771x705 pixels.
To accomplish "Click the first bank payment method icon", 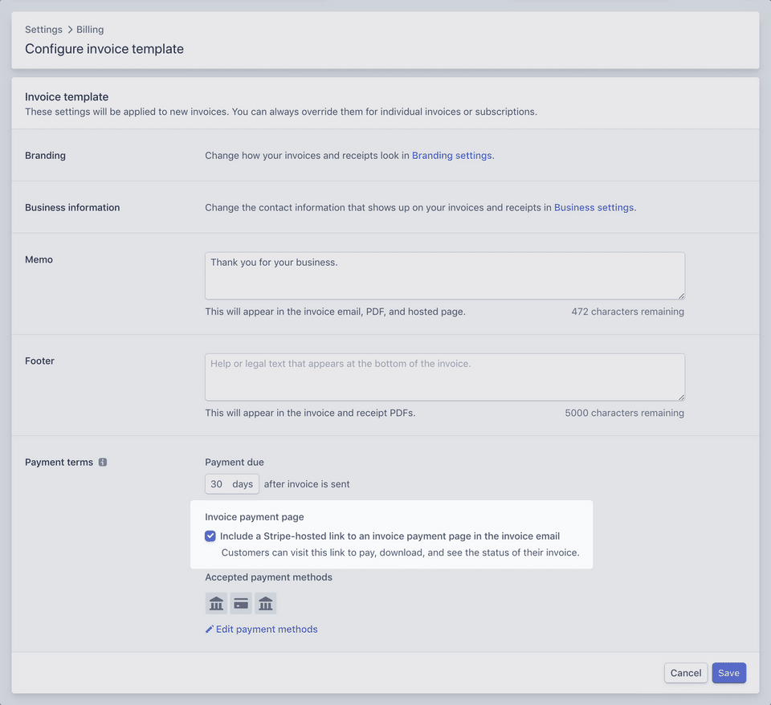I will [x=216, y=604].
